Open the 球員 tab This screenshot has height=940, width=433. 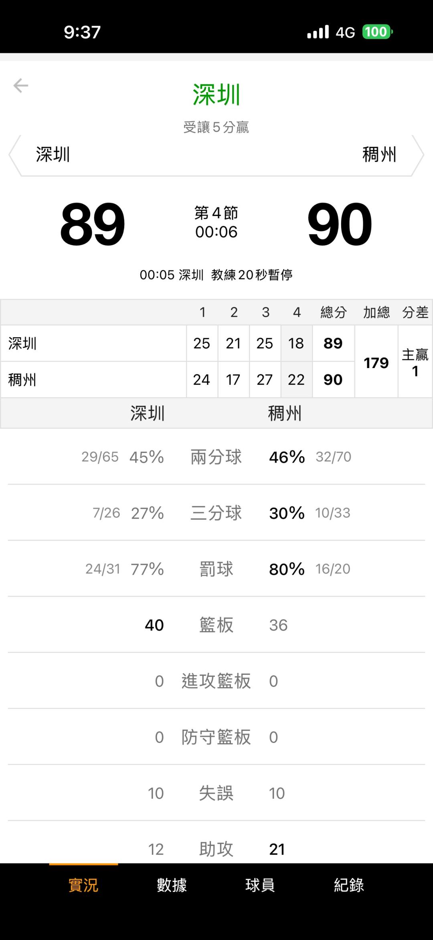(x=260, y=885)
